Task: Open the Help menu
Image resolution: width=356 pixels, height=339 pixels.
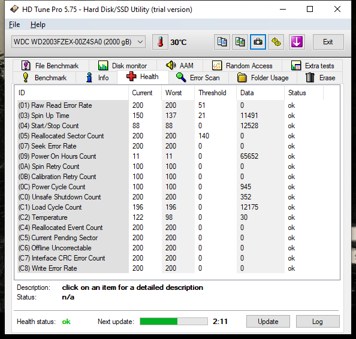Action: click(x=38, y=25)
